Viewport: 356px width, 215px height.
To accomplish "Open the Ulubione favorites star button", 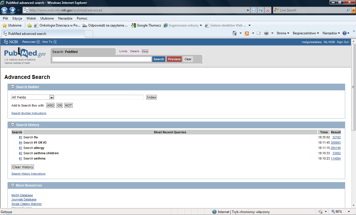I will tap(12, 25).
